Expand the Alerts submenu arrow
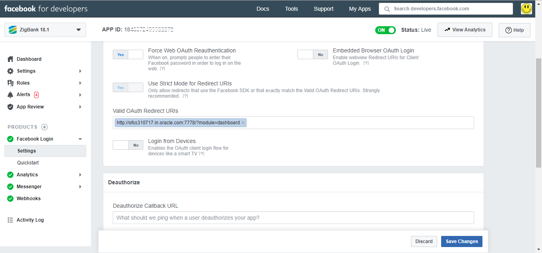 pyautogui.click(x=80, y=95)
